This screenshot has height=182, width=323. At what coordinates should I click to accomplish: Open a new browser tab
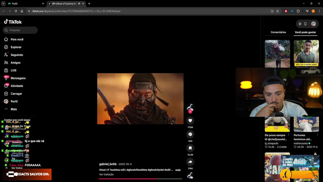tap(89, 4)
